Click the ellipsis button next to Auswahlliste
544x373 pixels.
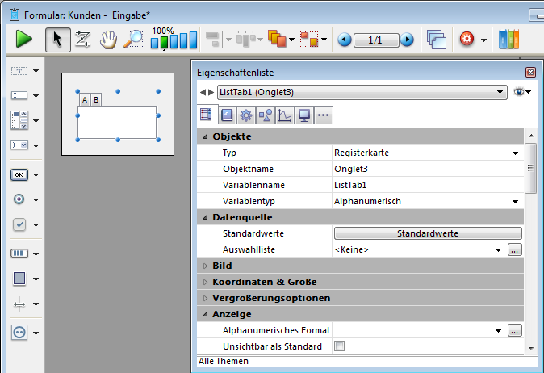click(x=515, y=249)
